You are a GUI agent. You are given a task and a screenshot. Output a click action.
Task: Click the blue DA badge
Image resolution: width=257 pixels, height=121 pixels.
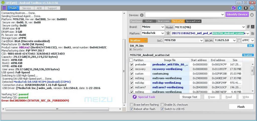pos(250,46)
